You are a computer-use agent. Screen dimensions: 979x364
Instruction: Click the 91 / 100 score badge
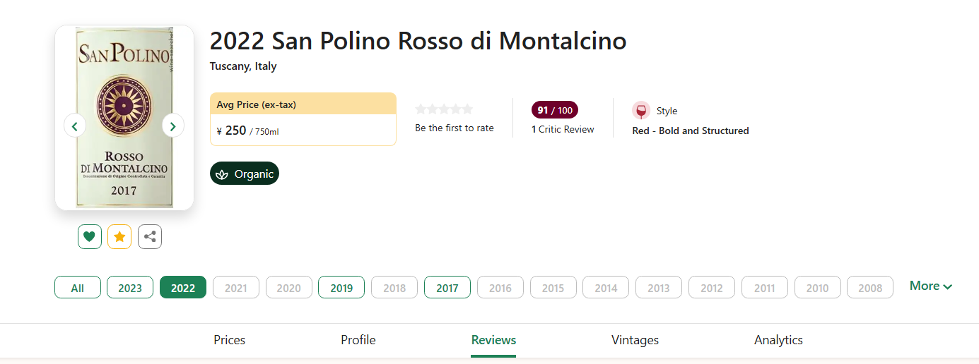coord(555,110)
